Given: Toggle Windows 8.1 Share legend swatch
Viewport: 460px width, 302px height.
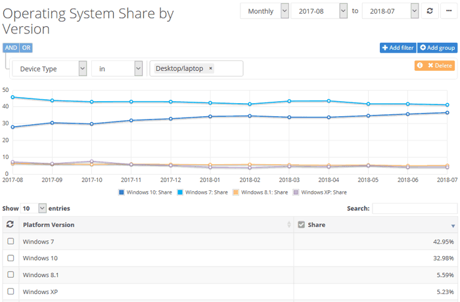Looking at the screenshot, I should (x=235, y=192).
